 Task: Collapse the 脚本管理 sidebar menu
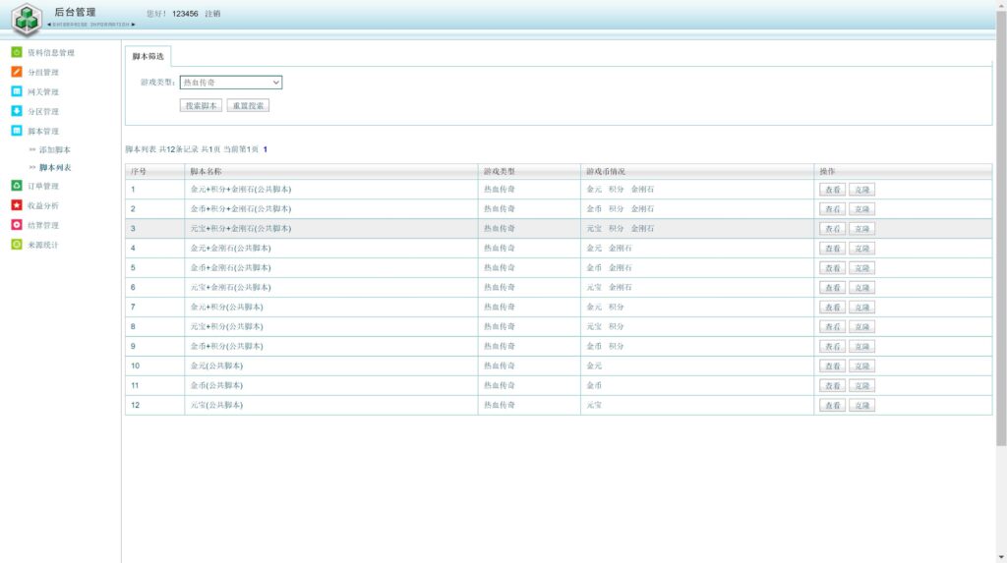[42, 131]
